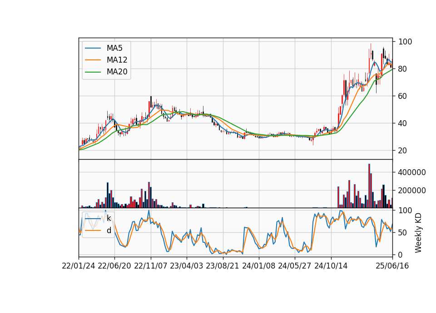Click the 25/06/16 date axis label

coord(392,266)
